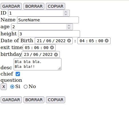This screenshot has width=129, height=116.
Task: Click inside the desc text area
Action: [38, 64]
